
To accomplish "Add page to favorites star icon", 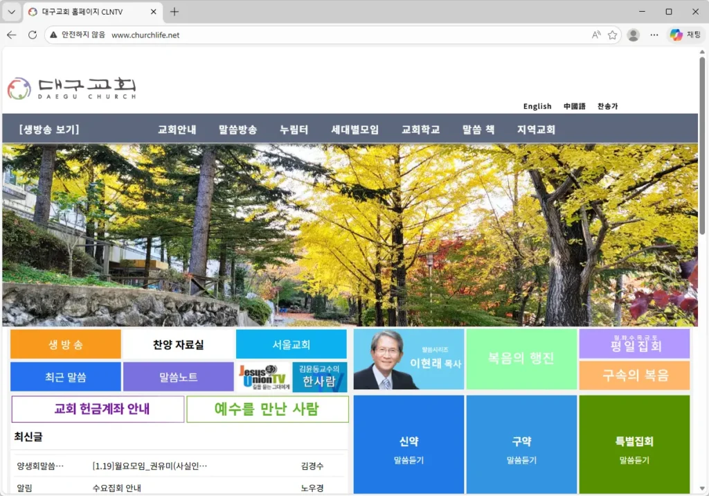I will [612, 35].
